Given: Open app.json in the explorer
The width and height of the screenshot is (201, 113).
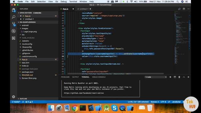Looking at the screenshot, I should pos(25,63).
